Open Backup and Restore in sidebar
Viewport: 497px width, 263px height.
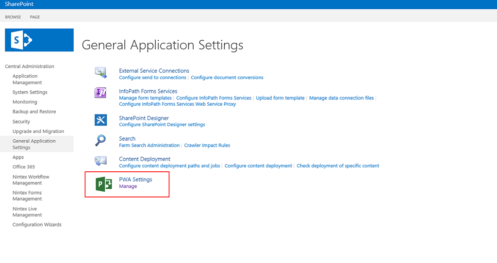tap(34, 112)
